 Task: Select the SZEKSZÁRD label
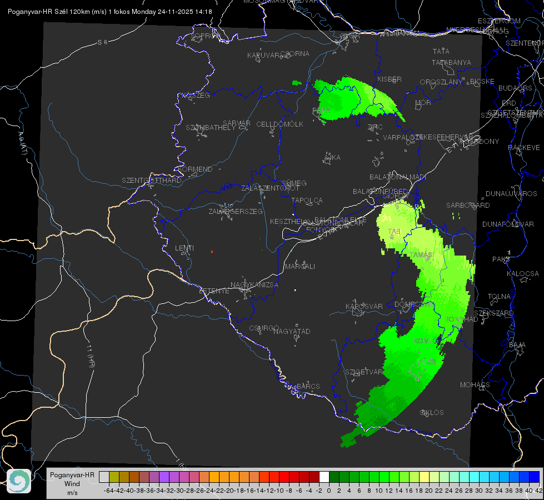tap(493, 313)
